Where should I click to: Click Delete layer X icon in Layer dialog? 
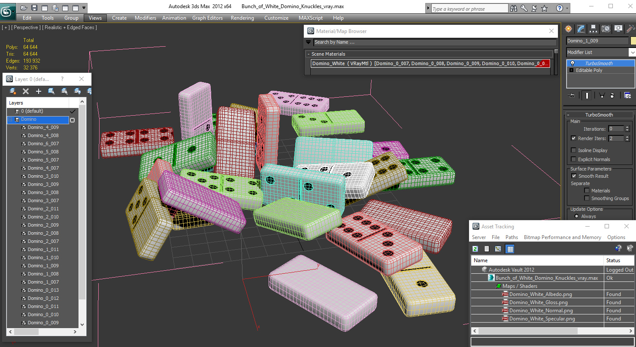click(x=26, y=91)
